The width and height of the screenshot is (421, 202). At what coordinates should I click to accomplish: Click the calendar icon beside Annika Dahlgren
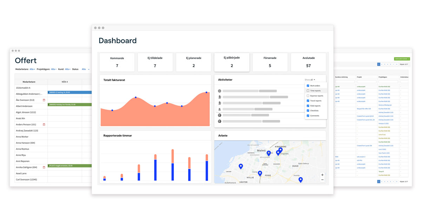tap(44, 167)
